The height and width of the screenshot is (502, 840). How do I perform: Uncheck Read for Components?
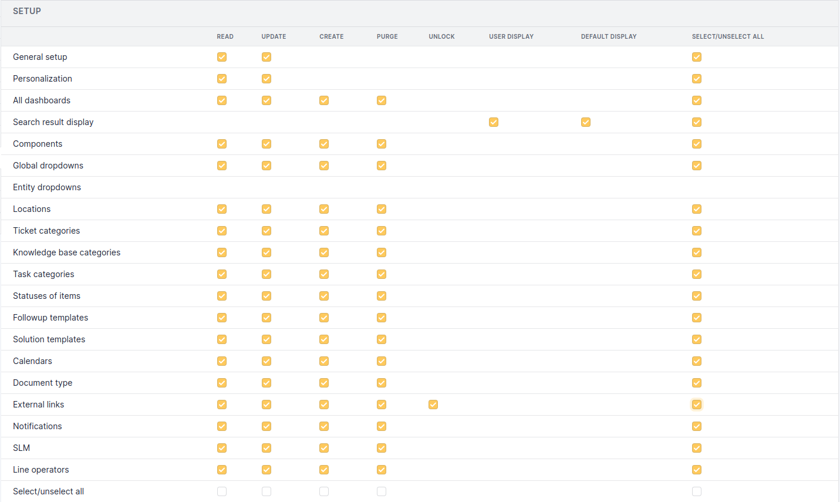pos(222,144)
